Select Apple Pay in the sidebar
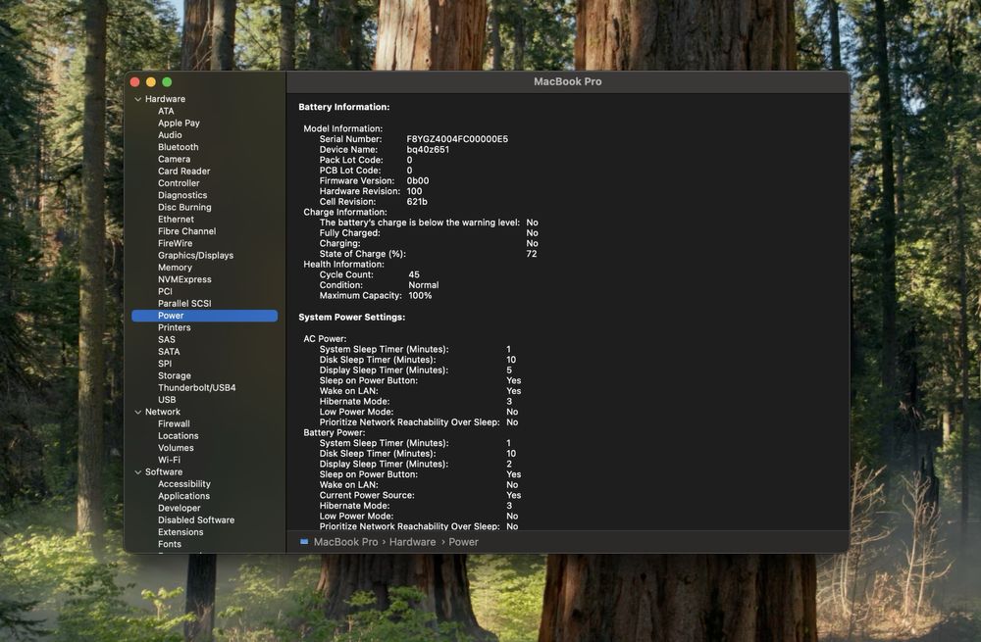The width and height of the screenshot is (981, 642). [179, 123]
